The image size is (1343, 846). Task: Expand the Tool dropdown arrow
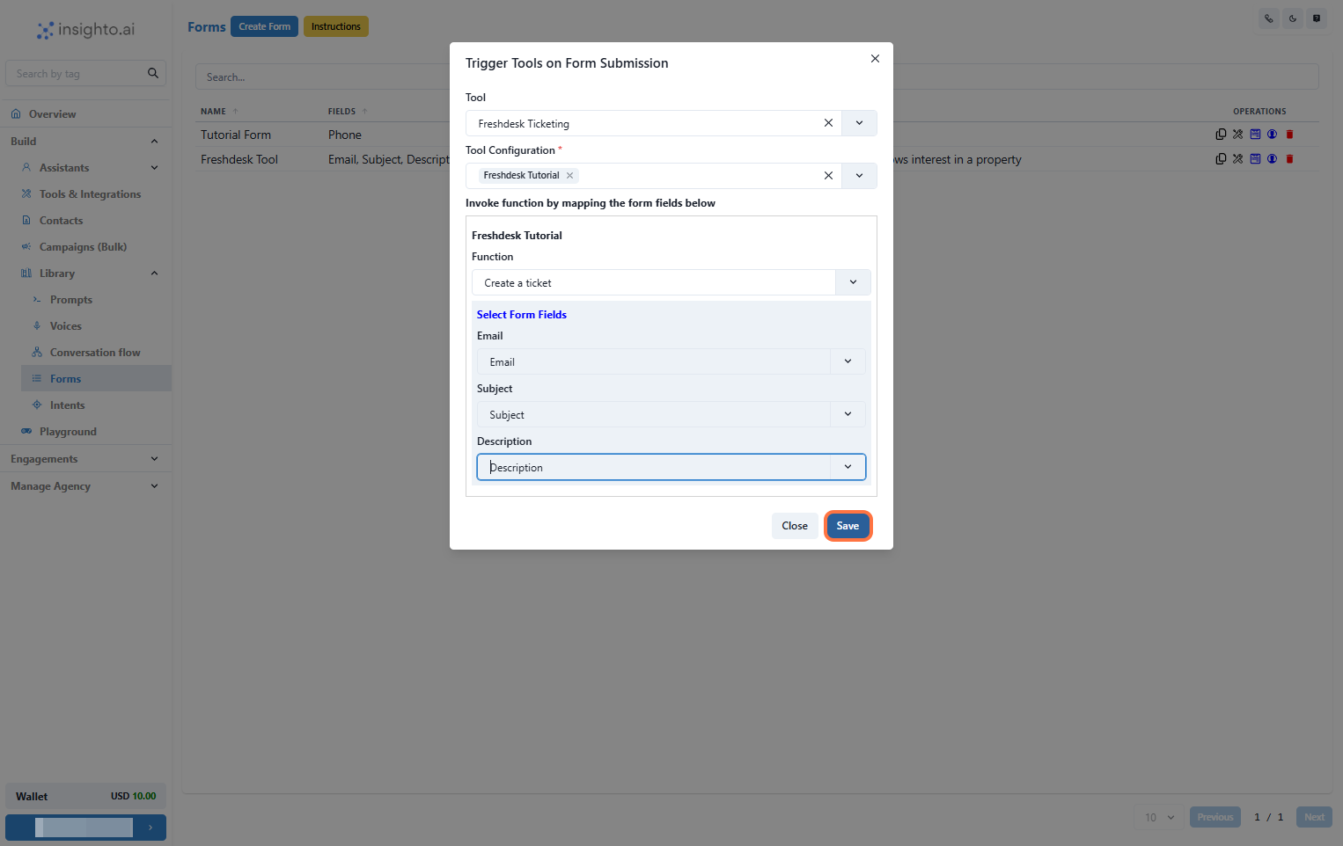tap(860, 123)
